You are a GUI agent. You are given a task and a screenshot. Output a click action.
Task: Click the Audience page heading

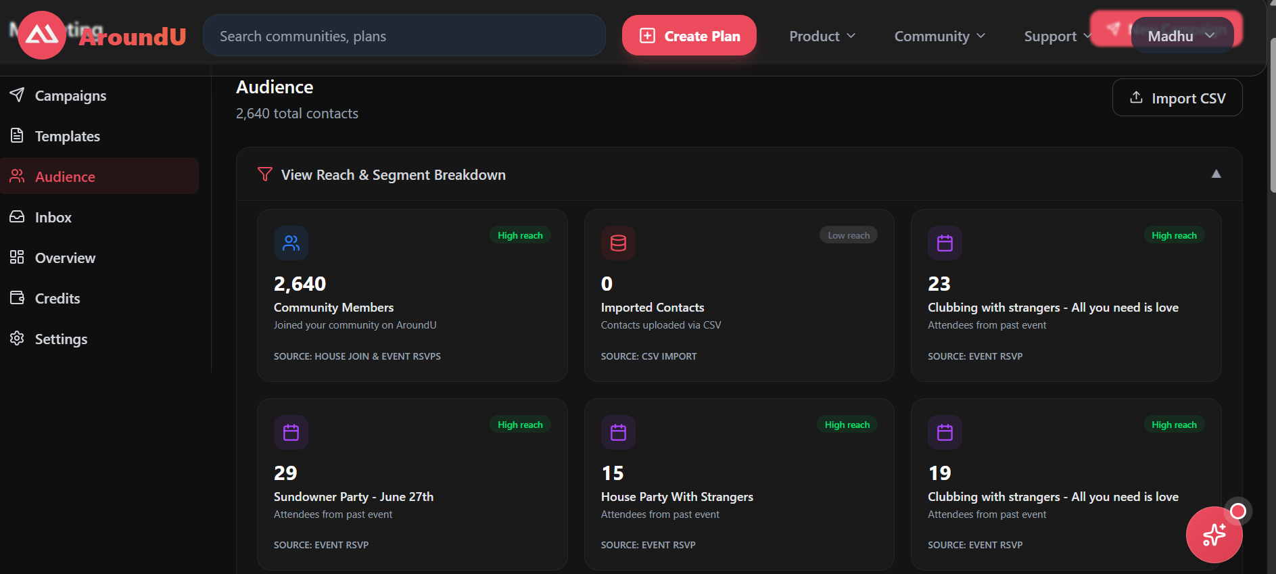coord(275,87)
